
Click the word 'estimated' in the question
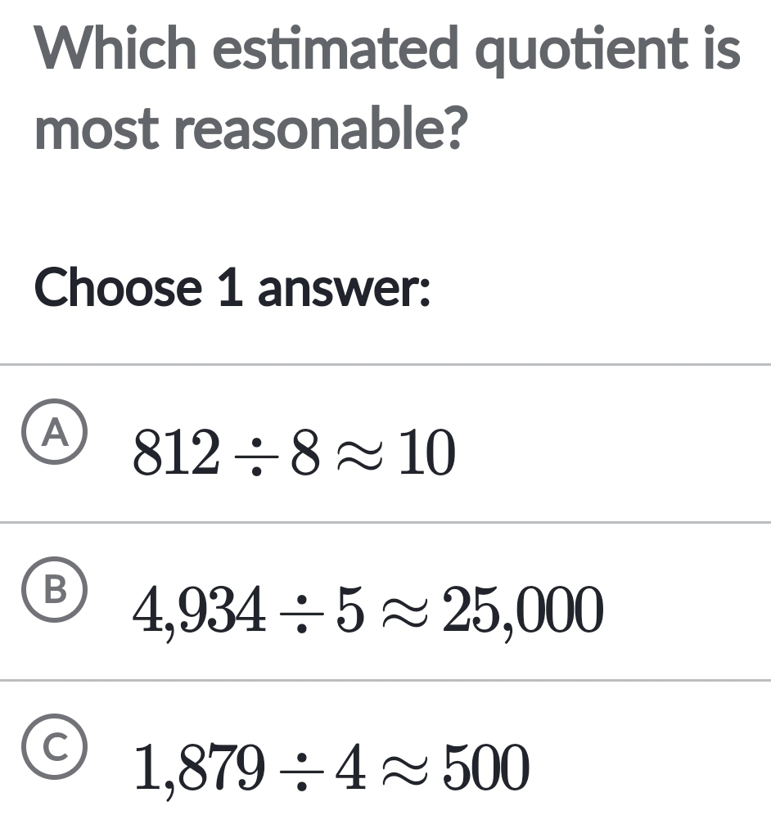[x=336, y=48]
